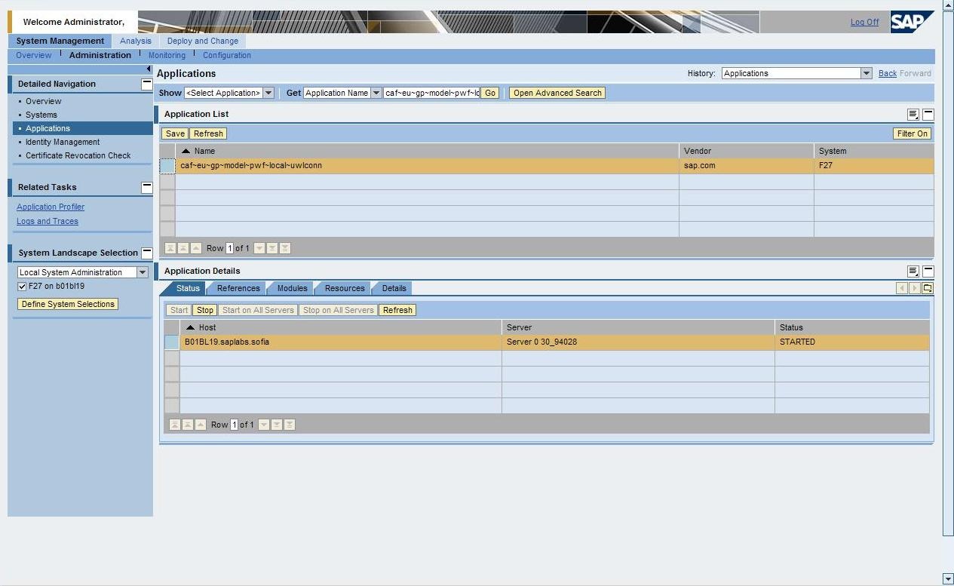This screenshot has height=586, width=954.
Task: Open the tab list icon in Application Details
Action: (928, 288)
